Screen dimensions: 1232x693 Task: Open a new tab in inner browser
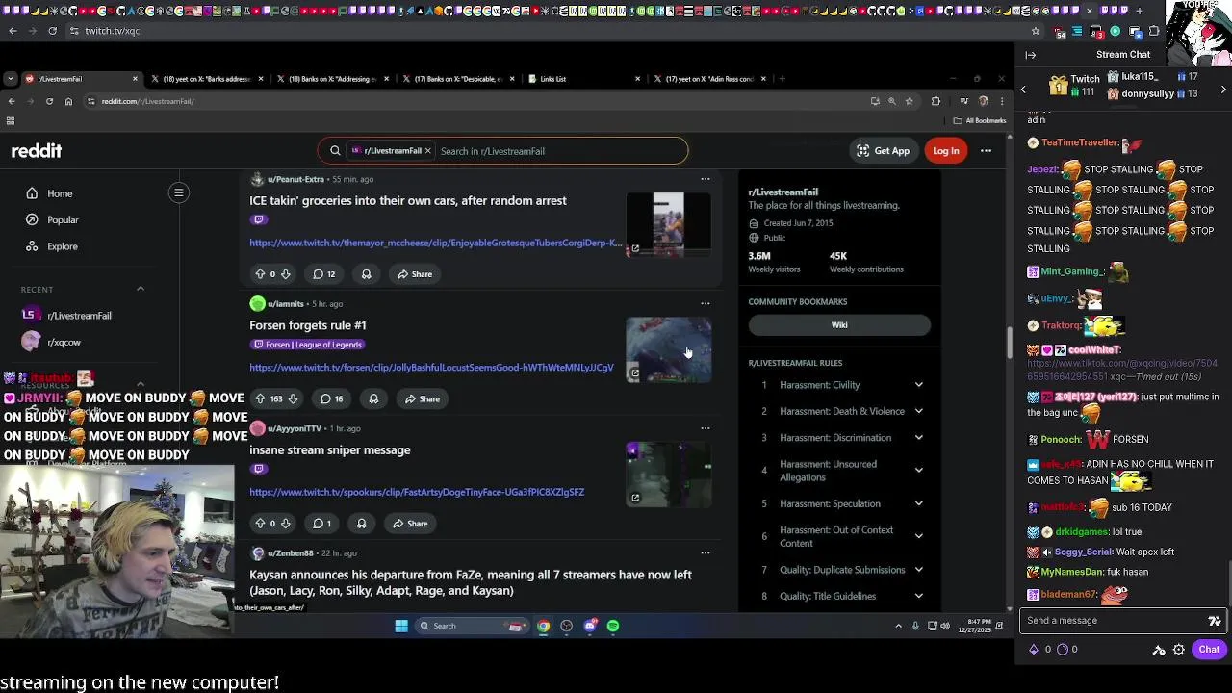[783, 79]
